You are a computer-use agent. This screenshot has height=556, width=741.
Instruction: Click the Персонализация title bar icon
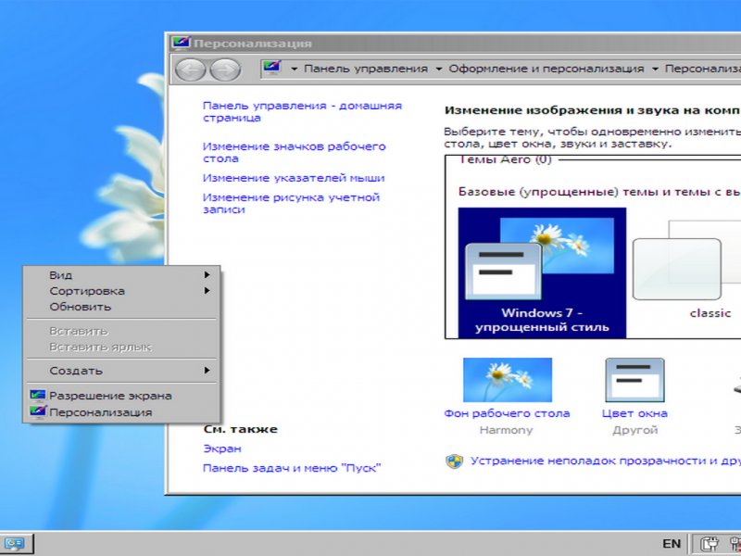[181, 43]
